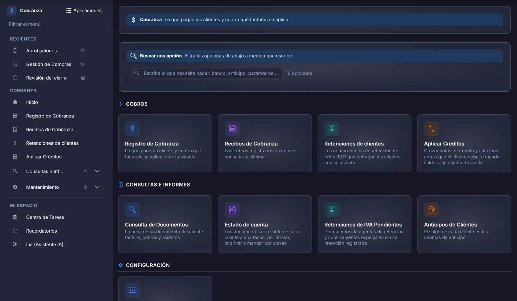Click the Retenciones de clientes card icon
The height and width of the screenshot is (301, 517).
click(x=332, y=129)
